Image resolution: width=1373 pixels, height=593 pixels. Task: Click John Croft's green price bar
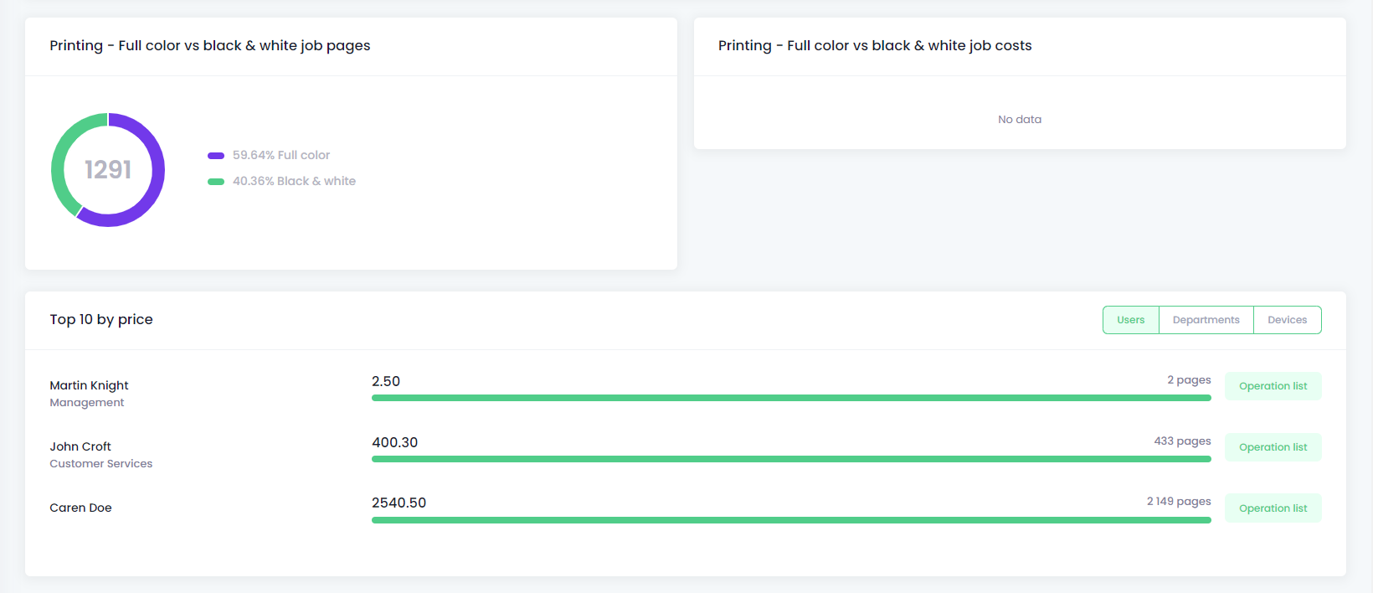[791, 459]
